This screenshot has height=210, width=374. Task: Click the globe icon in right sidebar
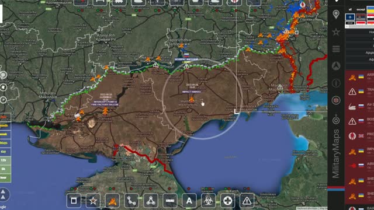click(336, 100)
